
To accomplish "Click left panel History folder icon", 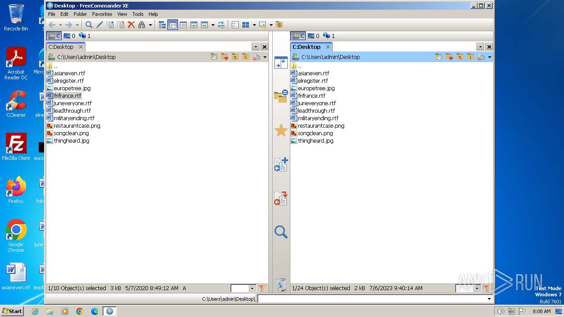I will (x=214, y=57).
